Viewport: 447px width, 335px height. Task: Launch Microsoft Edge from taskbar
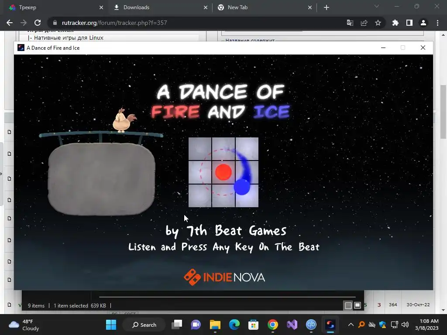pyautogui.click(x=234, y=325)
